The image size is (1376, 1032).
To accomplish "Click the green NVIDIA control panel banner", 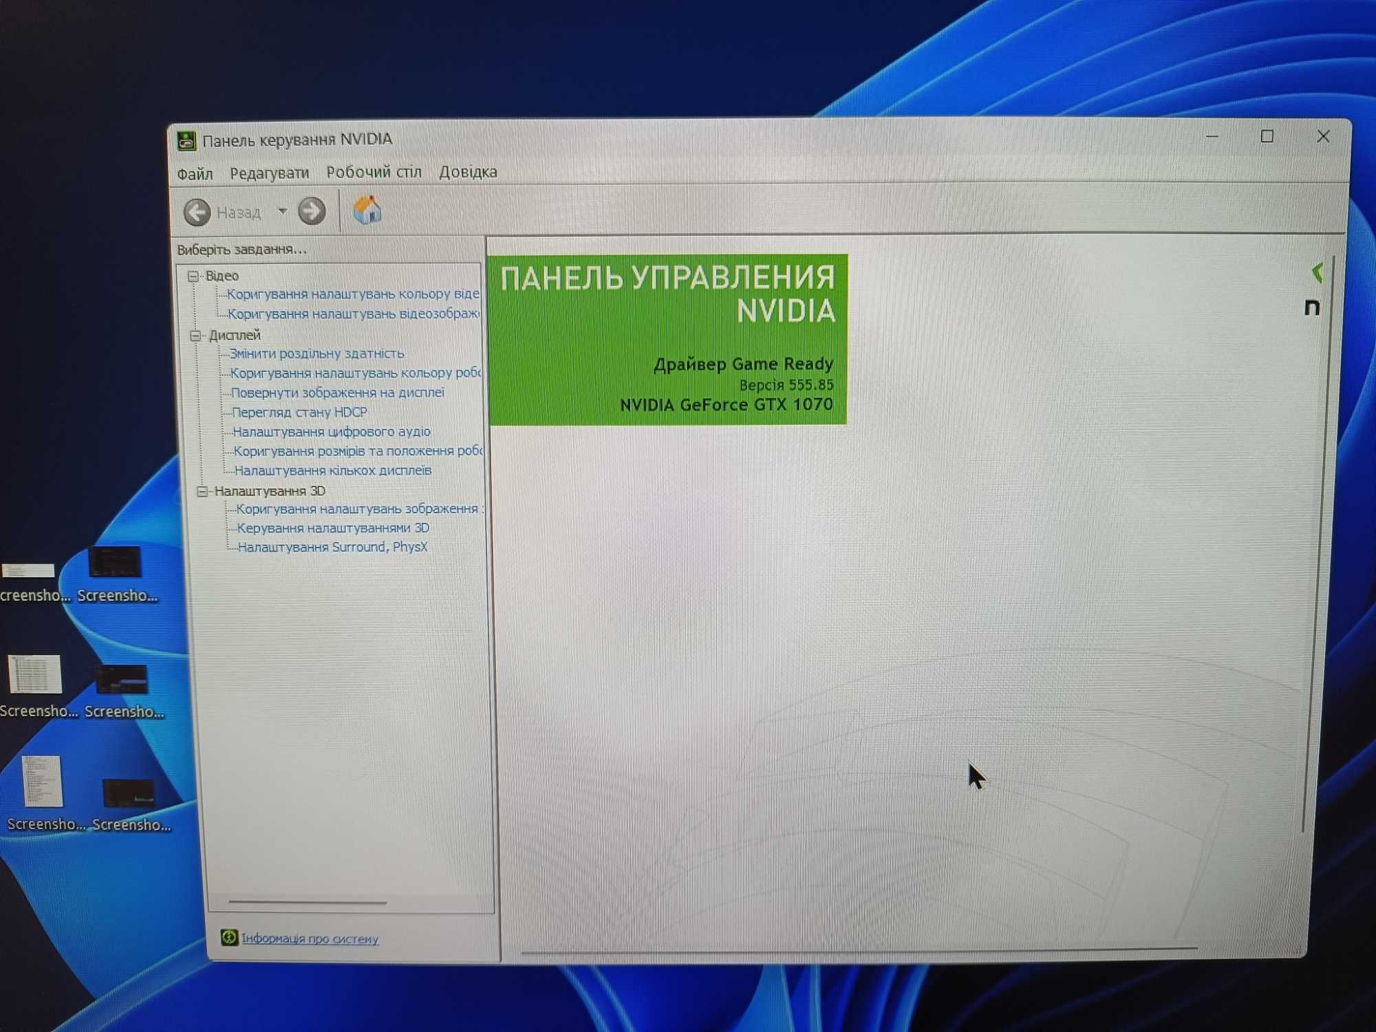I will tap(667, 340).
